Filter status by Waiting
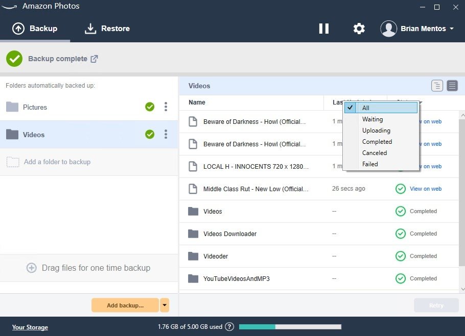 [381, 119]
